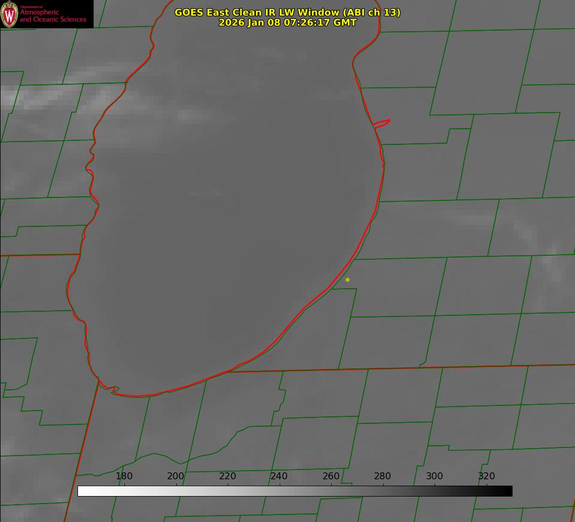Click the 180 label on the colorbar

tap(124, 476)
